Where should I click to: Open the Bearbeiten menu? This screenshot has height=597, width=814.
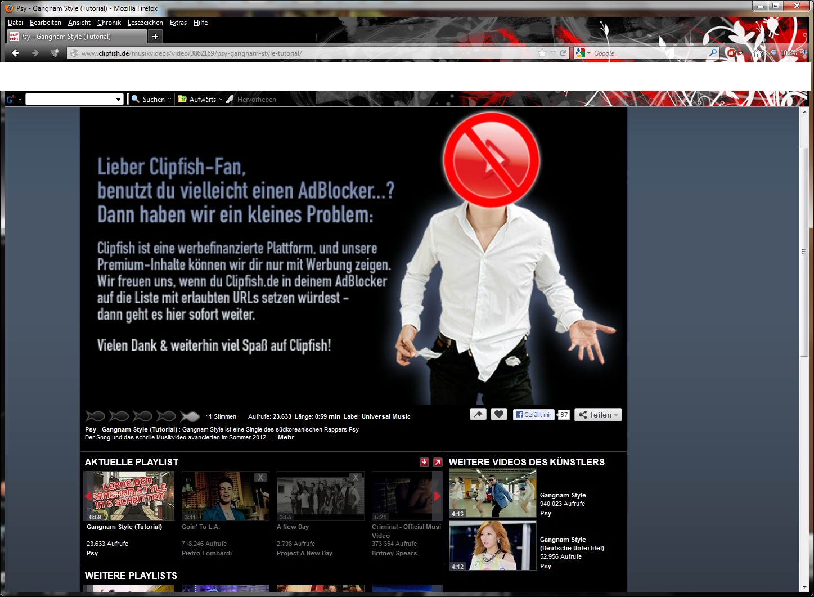pos(45,23)
